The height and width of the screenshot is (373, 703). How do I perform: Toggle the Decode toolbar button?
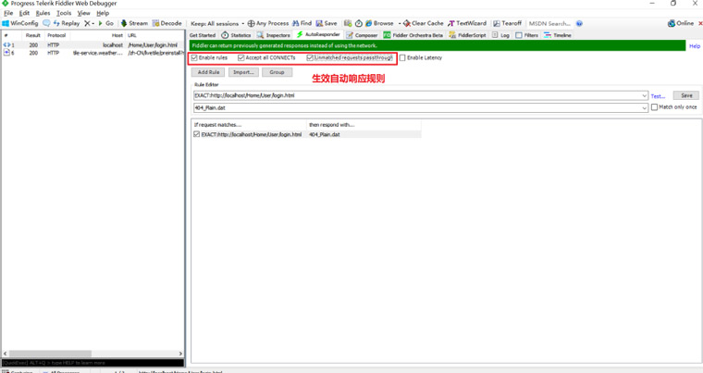pyautogui.click(x=166, y=23)
